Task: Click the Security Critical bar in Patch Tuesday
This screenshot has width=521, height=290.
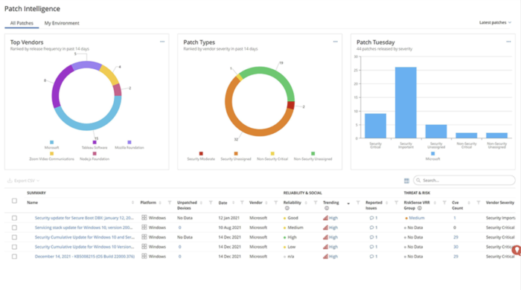Action: [x=375, y=126]
